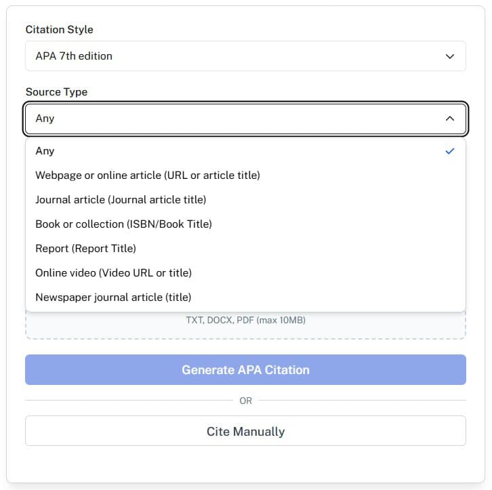Select Journal article source type
The height and width of the screenshot is (490, 492).
[x=121, y=200]
